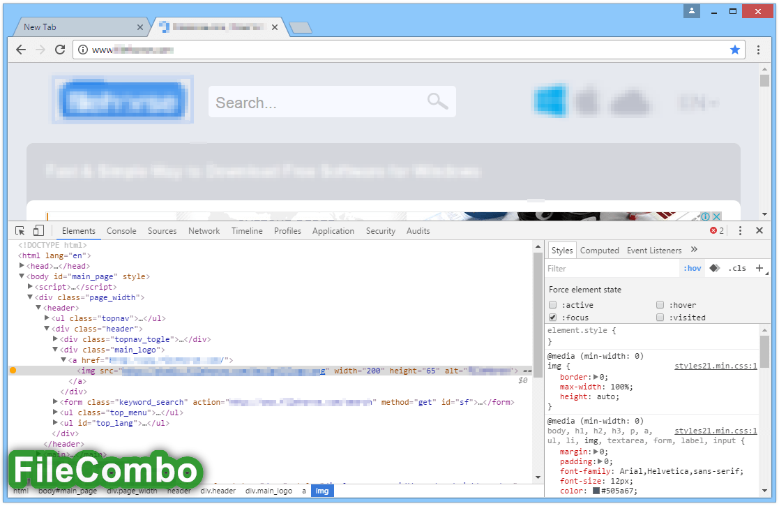The width and height of the screenshot is (779, 506).
Task: Switch to the Computed styles tab
Action: tap(599, 251)
